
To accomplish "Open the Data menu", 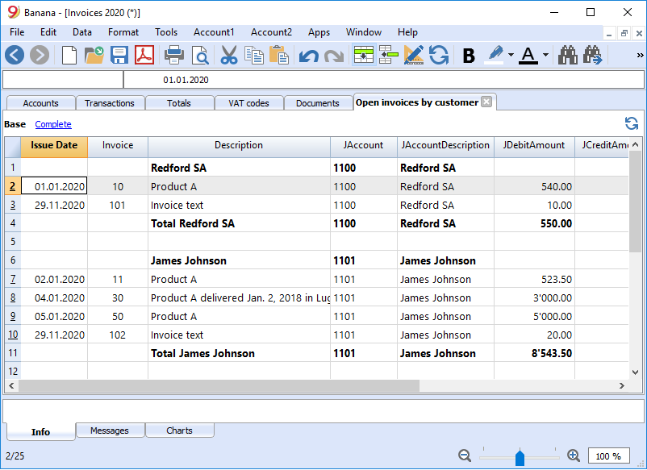I will [82, 32].
